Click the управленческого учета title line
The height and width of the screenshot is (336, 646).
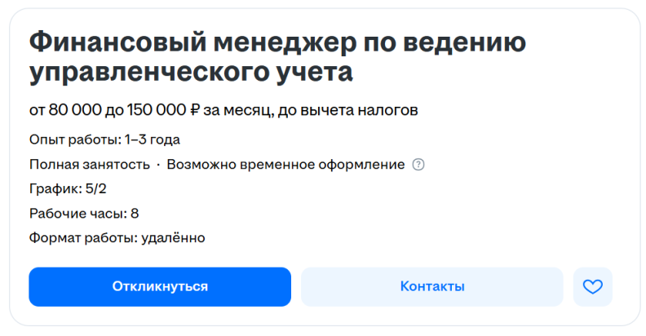pyautogui.click(x=191, y=73)
